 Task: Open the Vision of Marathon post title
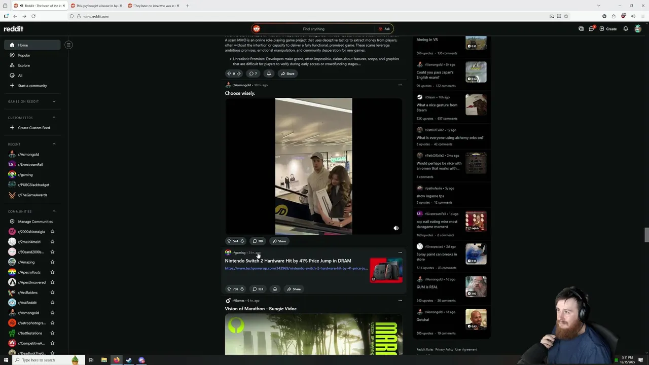point(261,309)
